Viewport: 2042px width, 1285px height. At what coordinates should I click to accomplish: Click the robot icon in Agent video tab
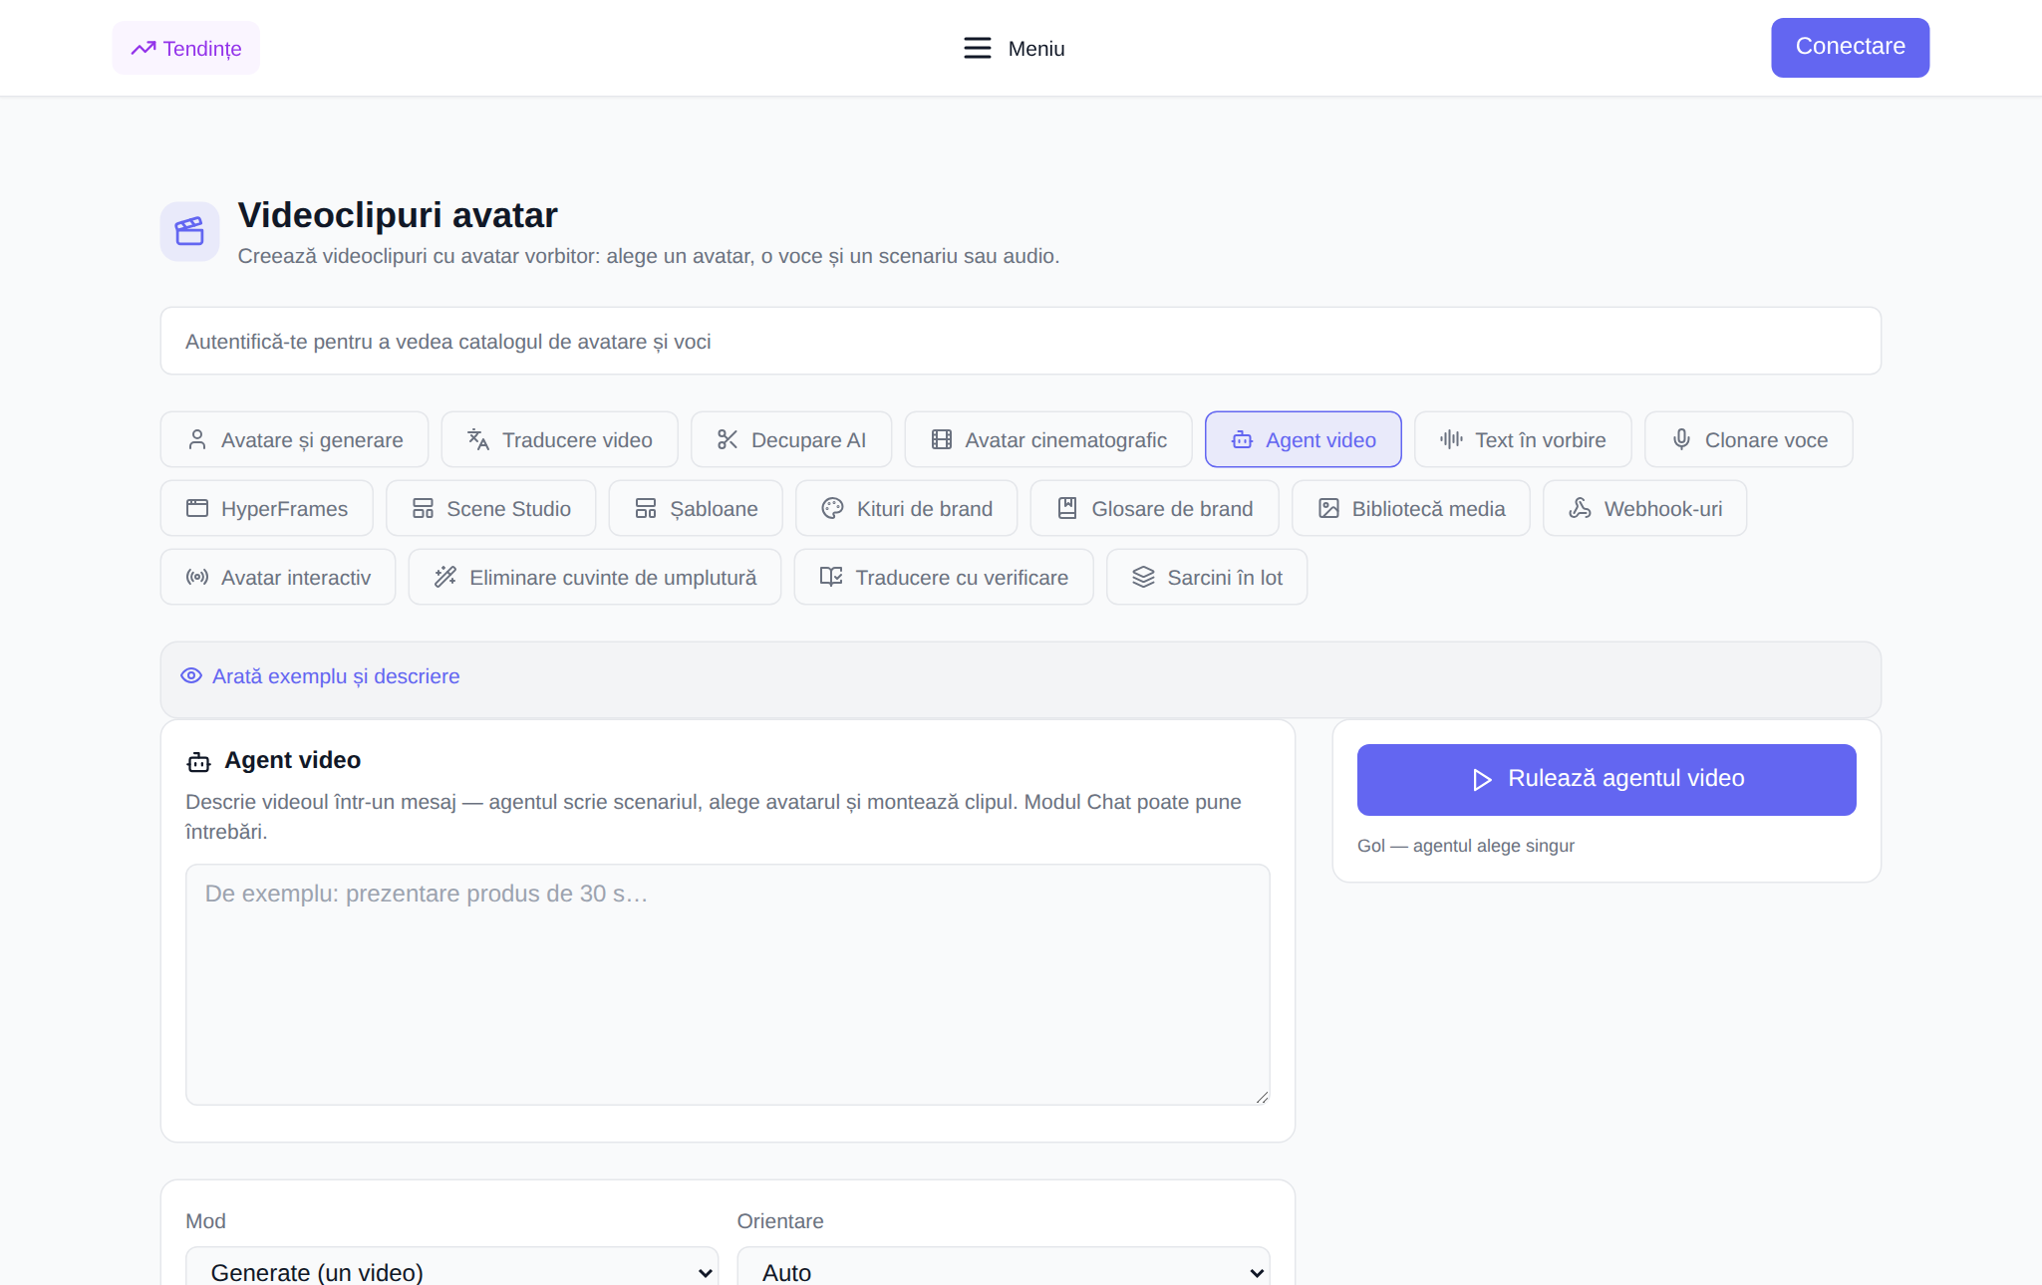1242,439
